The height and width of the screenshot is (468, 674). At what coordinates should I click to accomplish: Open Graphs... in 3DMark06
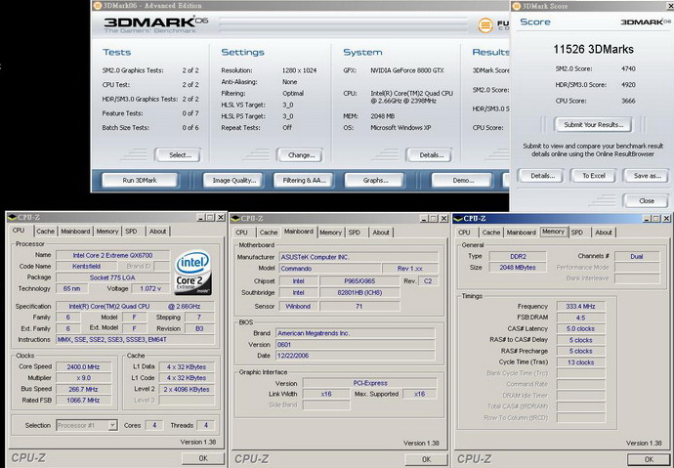point(376,180)
